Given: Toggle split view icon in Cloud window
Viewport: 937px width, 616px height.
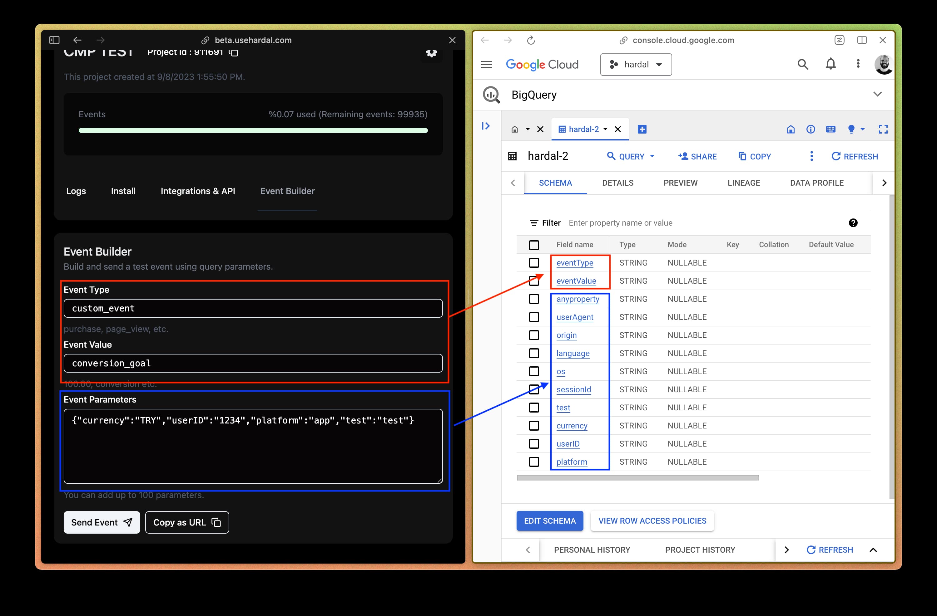Looking at the screenshot, I should pos(862,40).
